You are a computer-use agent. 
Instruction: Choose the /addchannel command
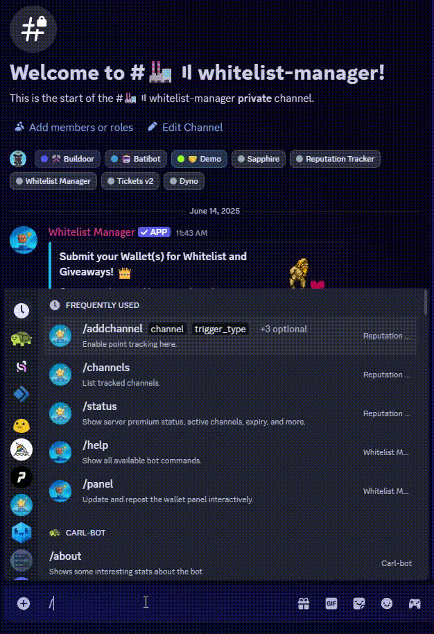coord(229,336)
